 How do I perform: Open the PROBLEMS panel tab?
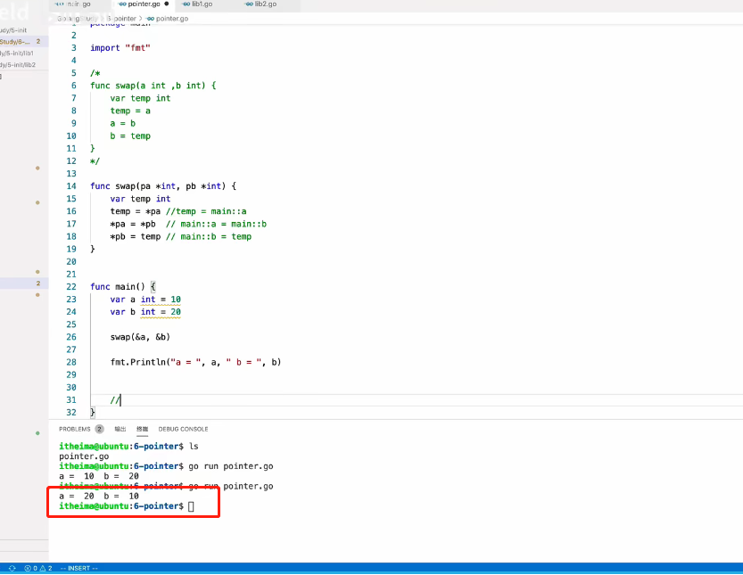(x=75, y=429)
